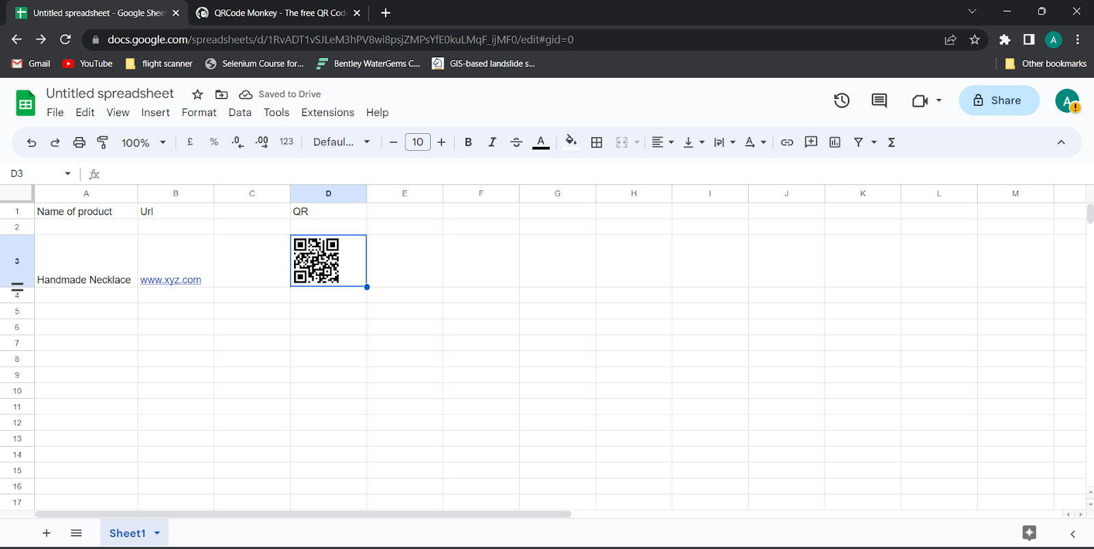The height and width of the screenshot is (549, 1094).
Task: Open the fill color picker
Action: click(x=571, y=142)
